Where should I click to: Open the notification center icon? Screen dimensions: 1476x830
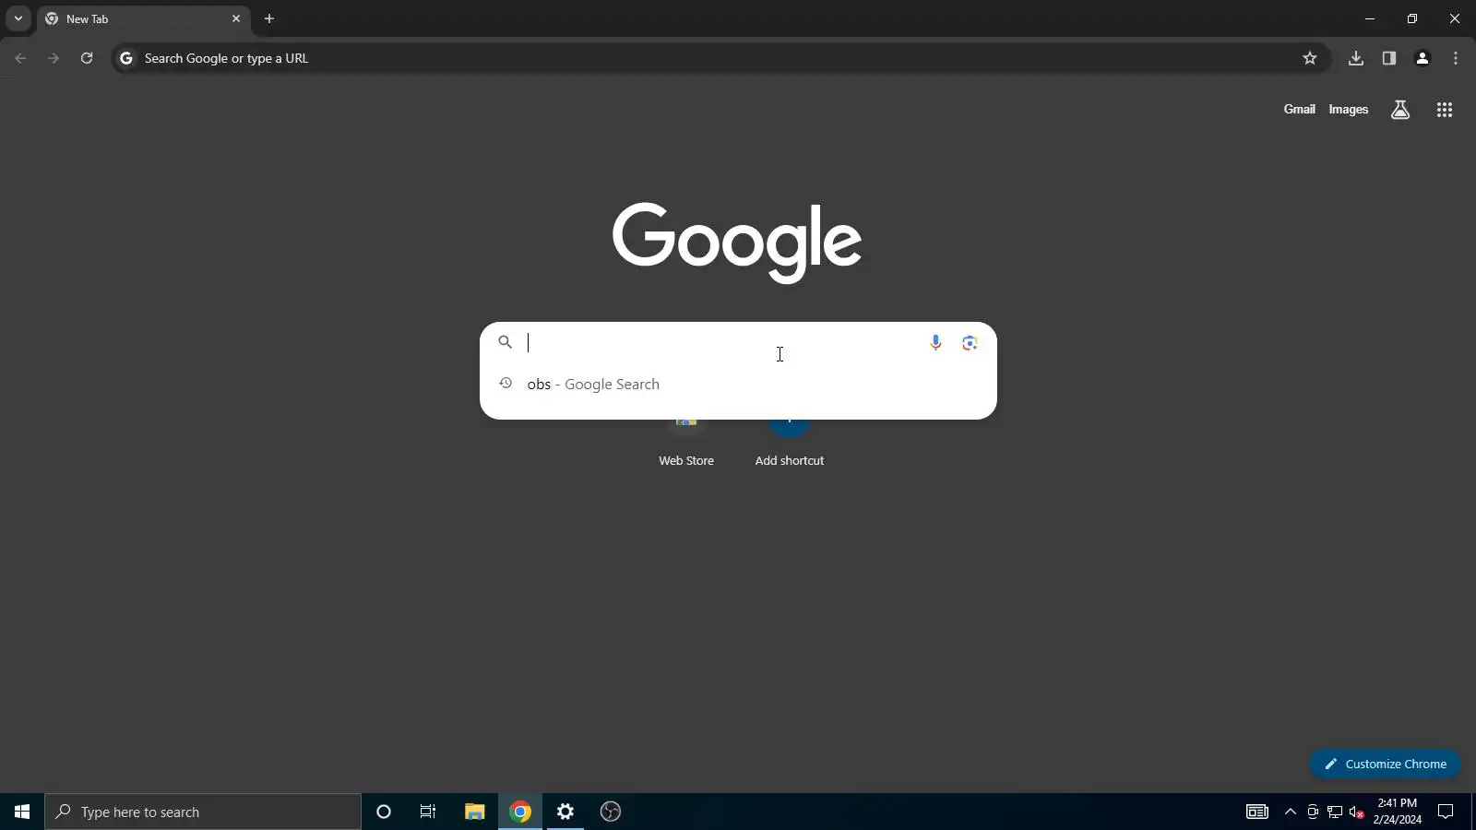pyautogui.click(x=1446, y=812)
